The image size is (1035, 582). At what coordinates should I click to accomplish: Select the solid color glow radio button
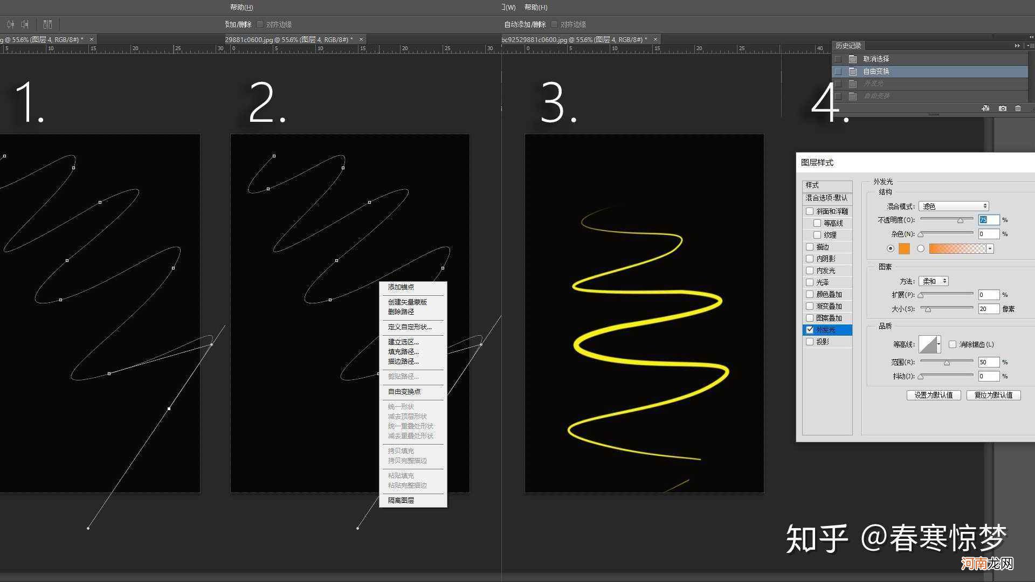pos(891,248)
